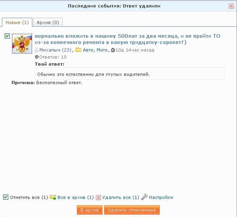Click the Russian coat of arms avatar
This screenshot has height=217, width=237.
click(22, 43)
